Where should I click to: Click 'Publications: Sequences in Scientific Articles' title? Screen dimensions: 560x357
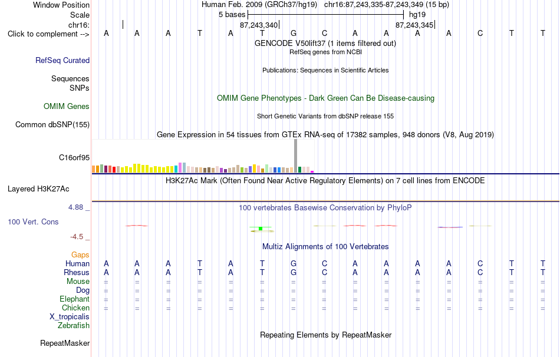click(325, 70)
